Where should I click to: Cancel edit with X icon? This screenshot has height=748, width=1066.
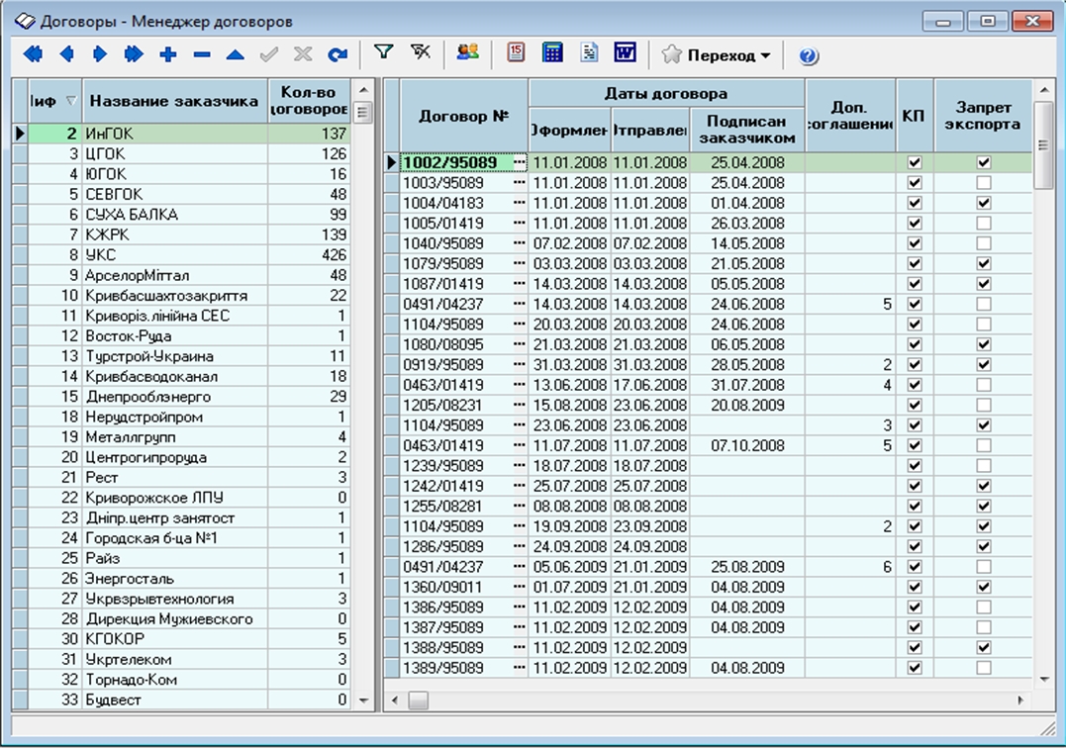pos(303,54)
